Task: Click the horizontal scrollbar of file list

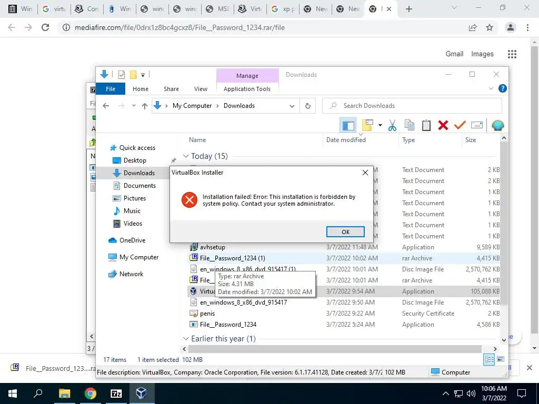Action: pos(335,349)
